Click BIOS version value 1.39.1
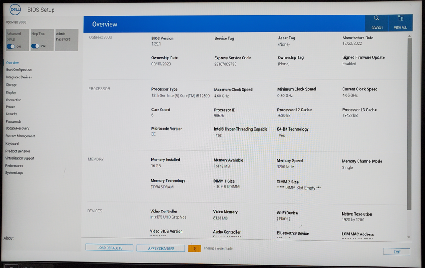The height and width of the screenshot is (268, 425). pos(156,44)
